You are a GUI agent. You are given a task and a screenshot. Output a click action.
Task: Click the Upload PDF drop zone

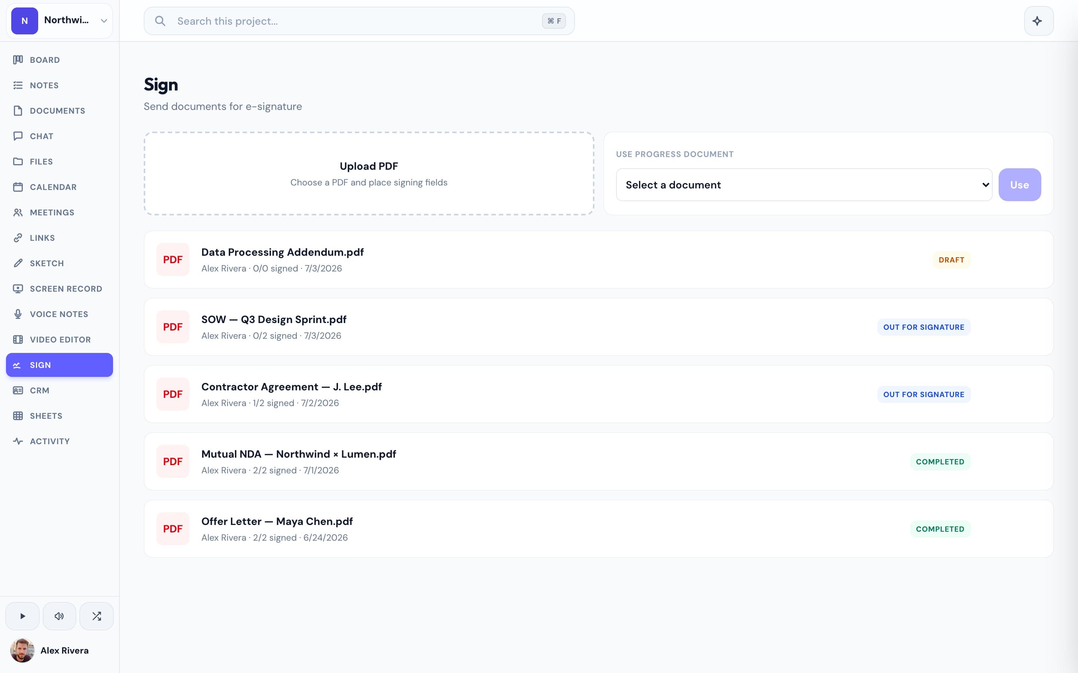coord(369,173)
